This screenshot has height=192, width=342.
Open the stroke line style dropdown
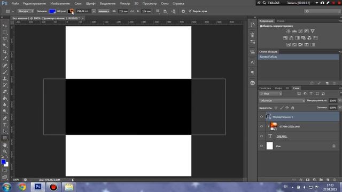[104, 11]
